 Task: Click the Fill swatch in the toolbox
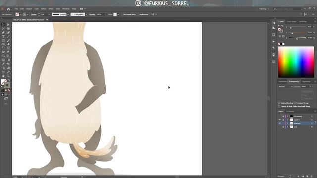click(x=3, y=82)
